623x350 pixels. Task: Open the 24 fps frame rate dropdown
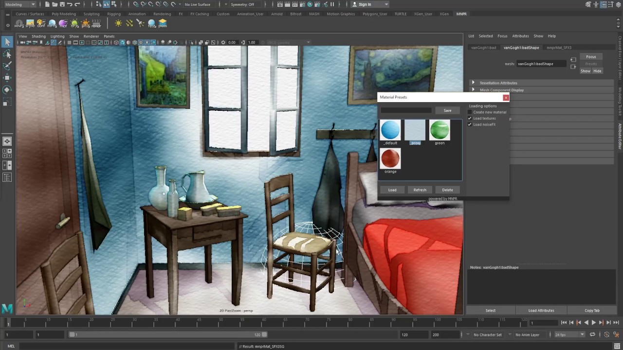(570, 334)
